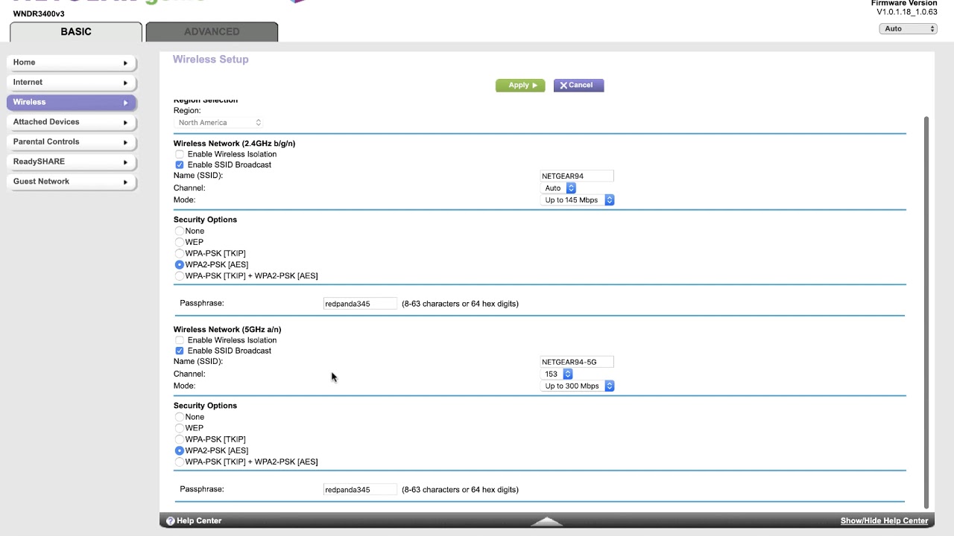Click the arrow icon beside Guest Network

(x=125, y=182)
